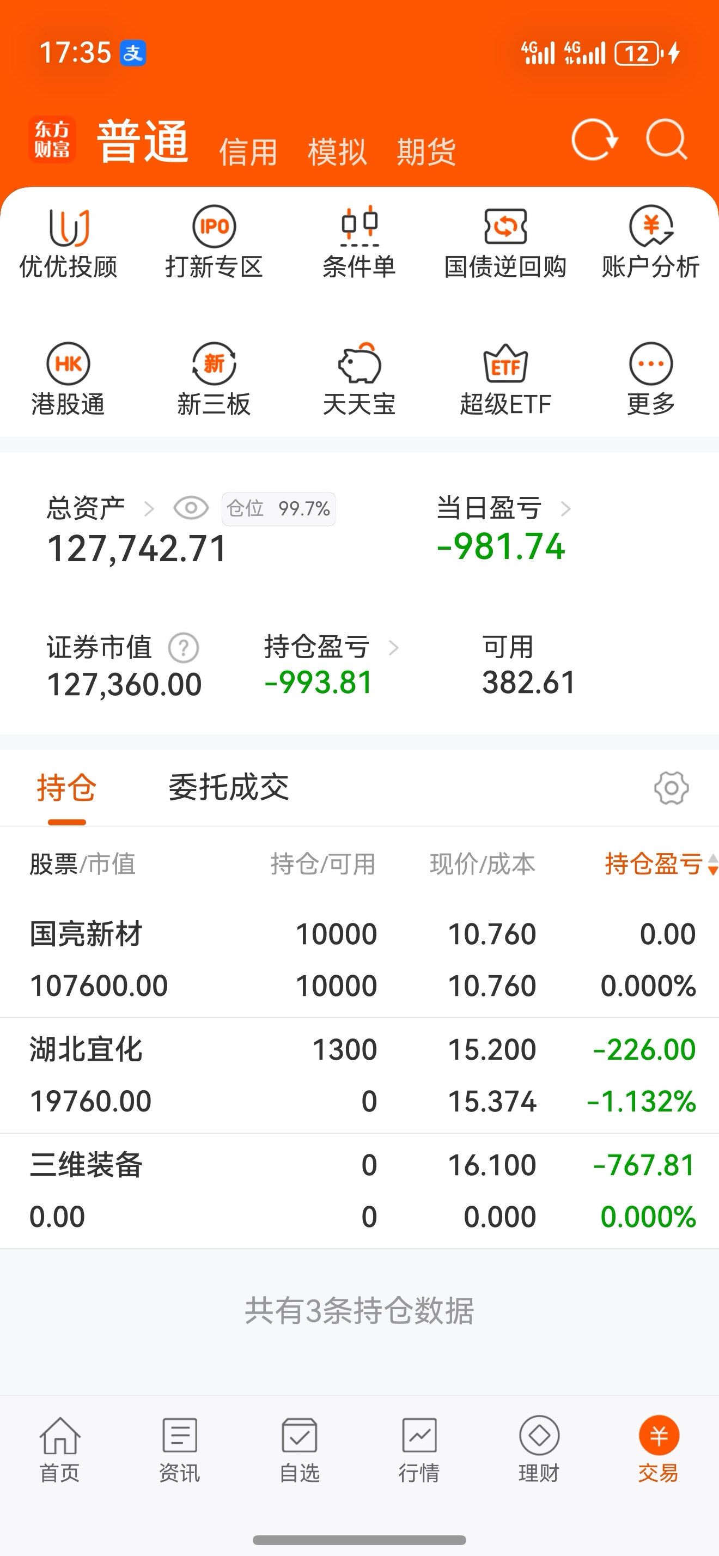Open 打新专区 IPO icon

214,227
